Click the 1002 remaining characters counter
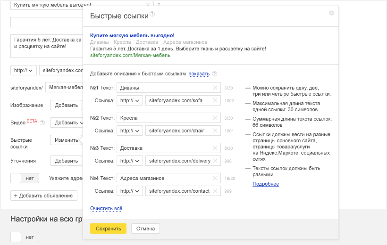 (x=229, y=100)
